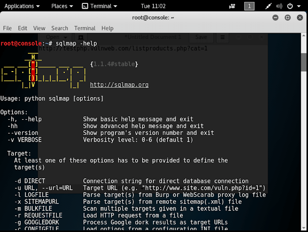Click the terminal vertical scrollbar thumb

point(304,62)
